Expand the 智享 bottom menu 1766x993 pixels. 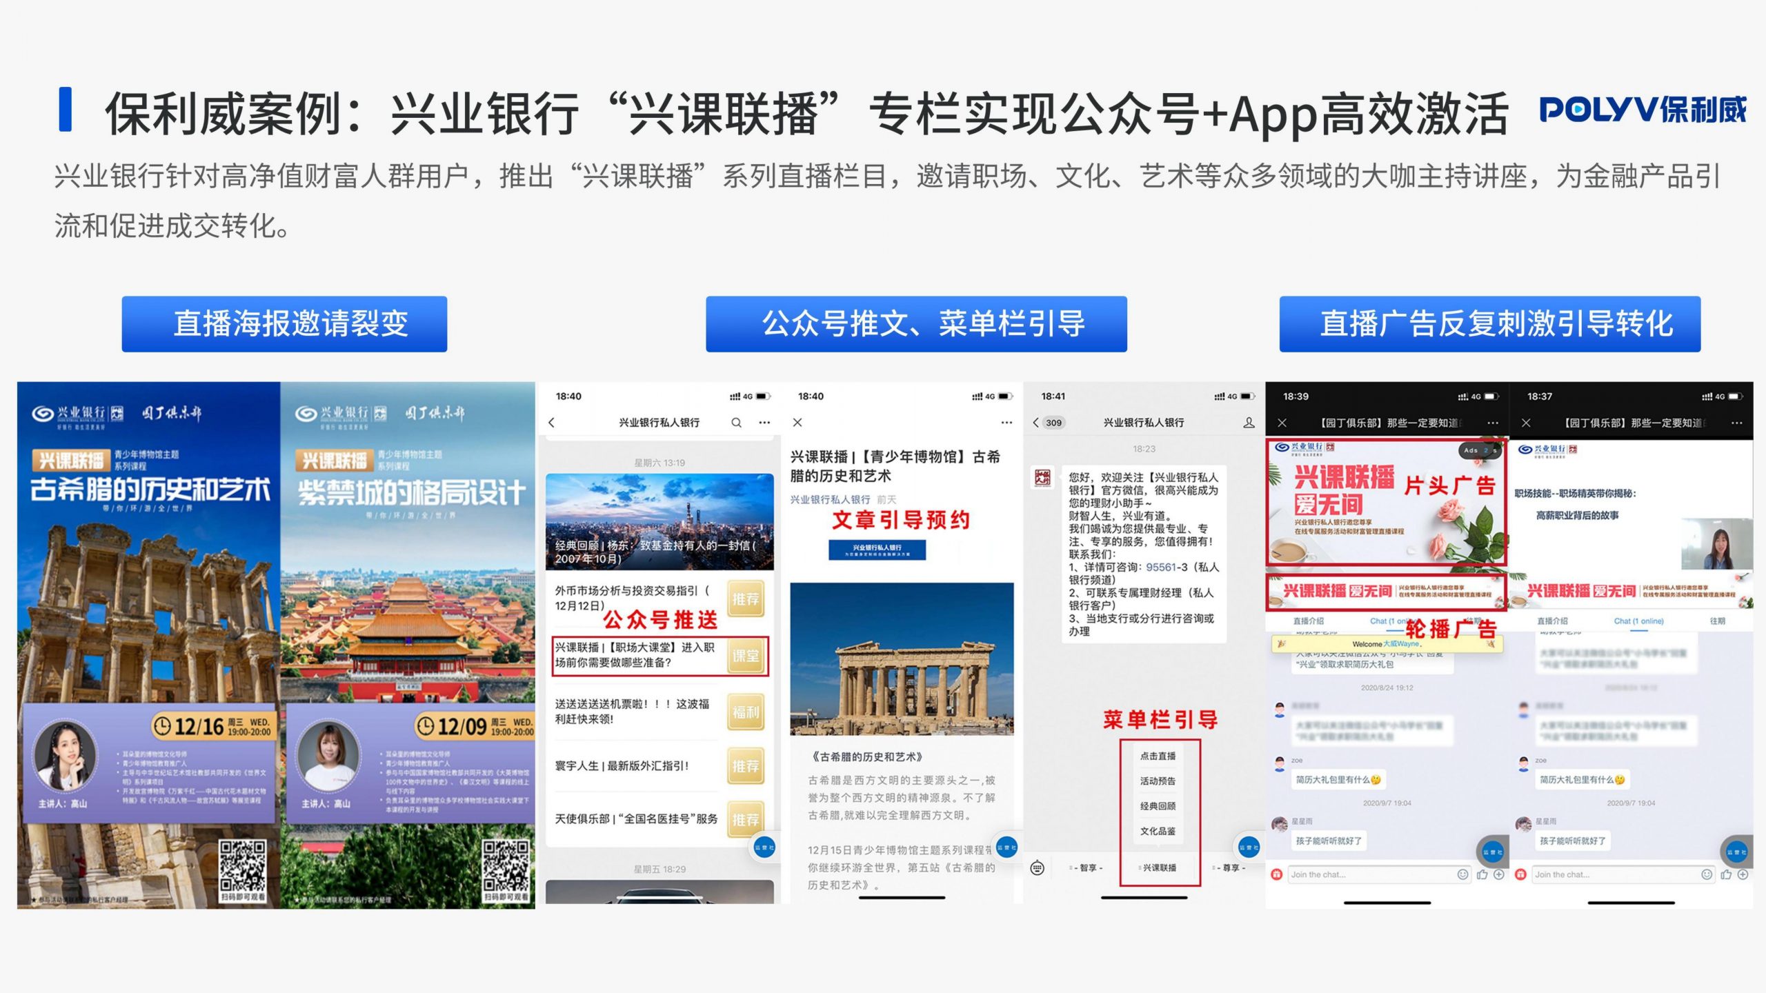pos(1088,868)
